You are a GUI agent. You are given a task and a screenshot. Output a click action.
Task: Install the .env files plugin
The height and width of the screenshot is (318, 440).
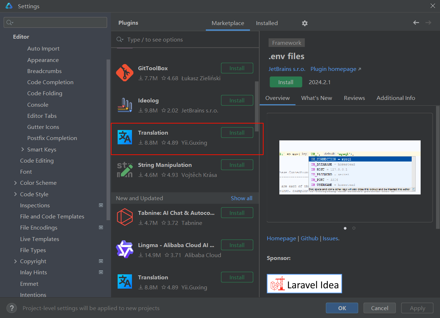click(286, 82)
